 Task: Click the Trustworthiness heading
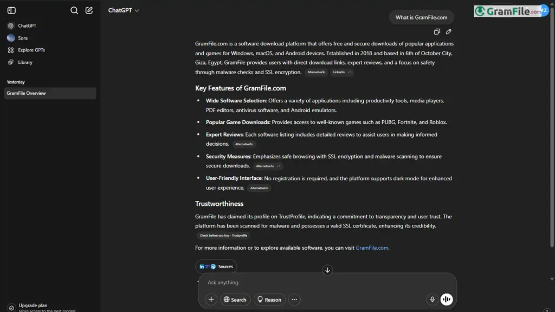[x=219, y=204]
